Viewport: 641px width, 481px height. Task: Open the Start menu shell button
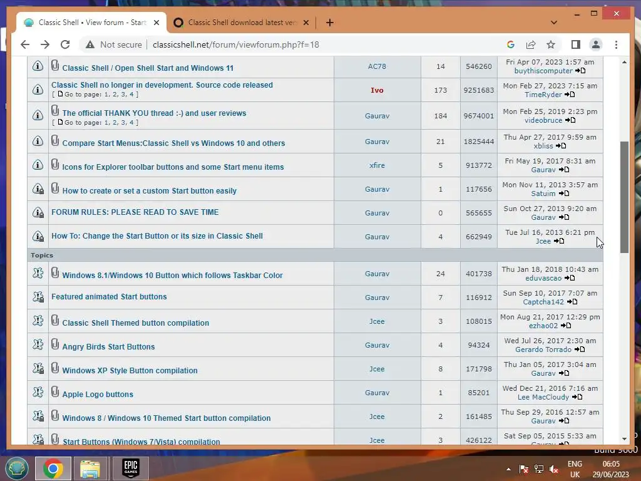16,468
